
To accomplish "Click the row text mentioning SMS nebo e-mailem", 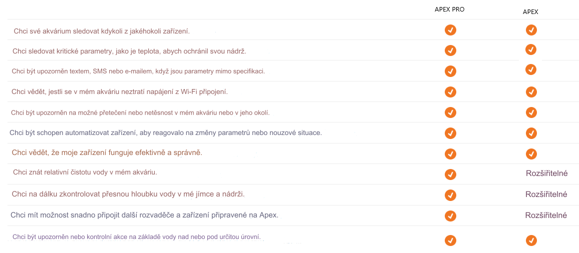I will (138, 71).
